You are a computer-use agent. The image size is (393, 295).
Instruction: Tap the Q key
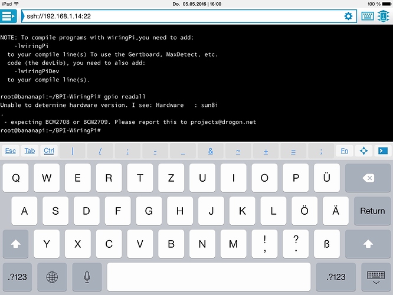15,178
